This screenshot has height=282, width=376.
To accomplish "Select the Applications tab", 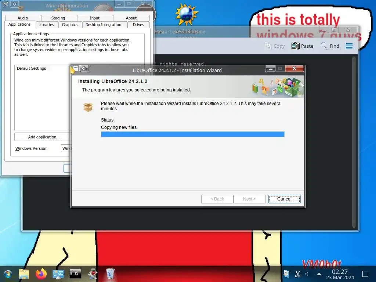I will click(x=19, y=25).
